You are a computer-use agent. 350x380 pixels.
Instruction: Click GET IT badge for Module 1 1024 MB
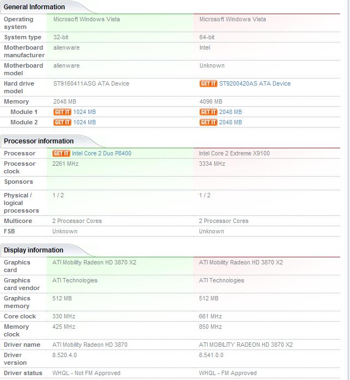coord(62,112)
